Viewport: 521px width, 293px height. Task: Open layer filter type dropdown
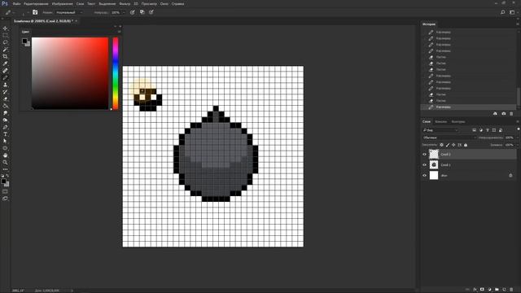440,130
